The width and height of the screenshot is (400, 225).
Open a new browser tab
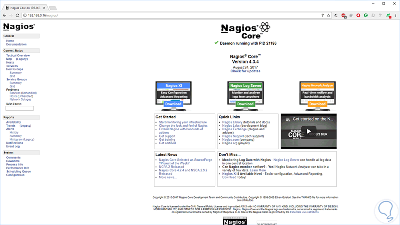pyautogui.click(x=53, y=8)
